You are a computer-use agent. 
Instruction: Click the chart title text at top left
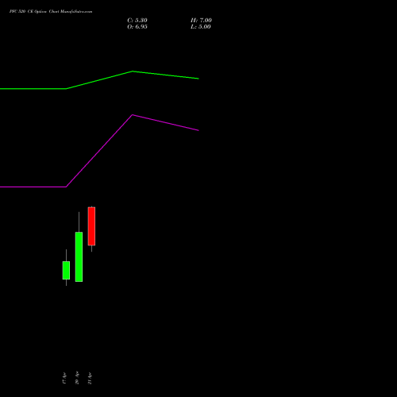point(51,12)
